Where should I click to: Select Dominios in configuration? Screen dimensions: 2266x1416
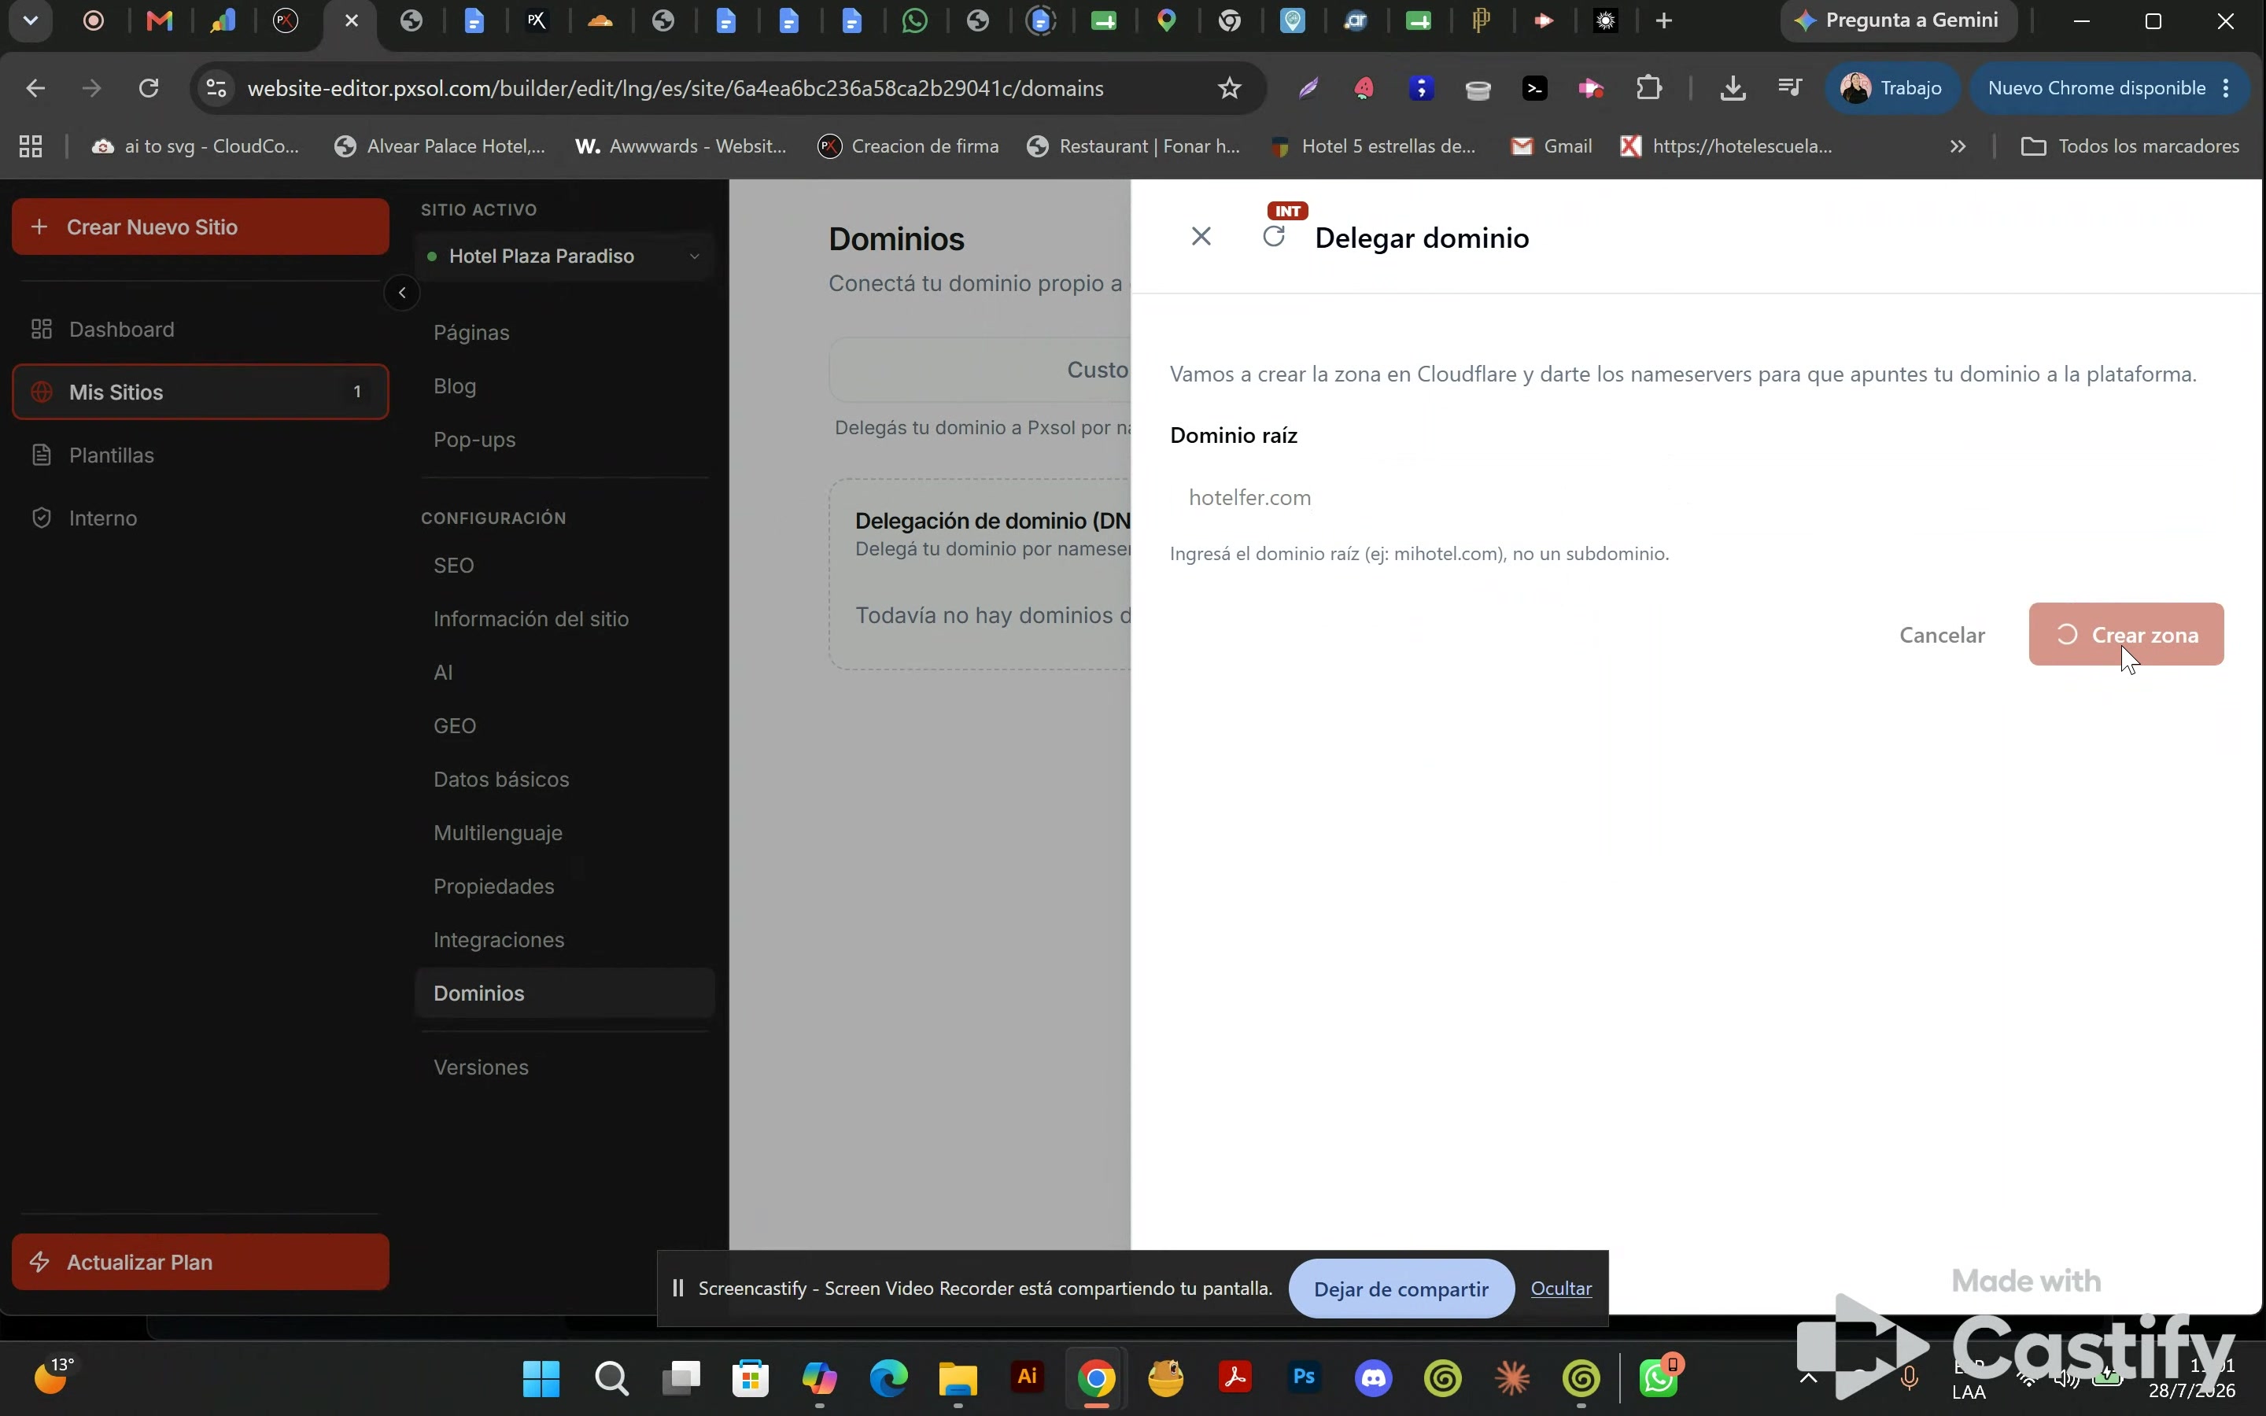coord(565,993)
